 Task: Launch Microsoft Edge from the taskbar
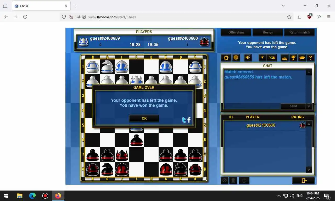pos(32,196)
